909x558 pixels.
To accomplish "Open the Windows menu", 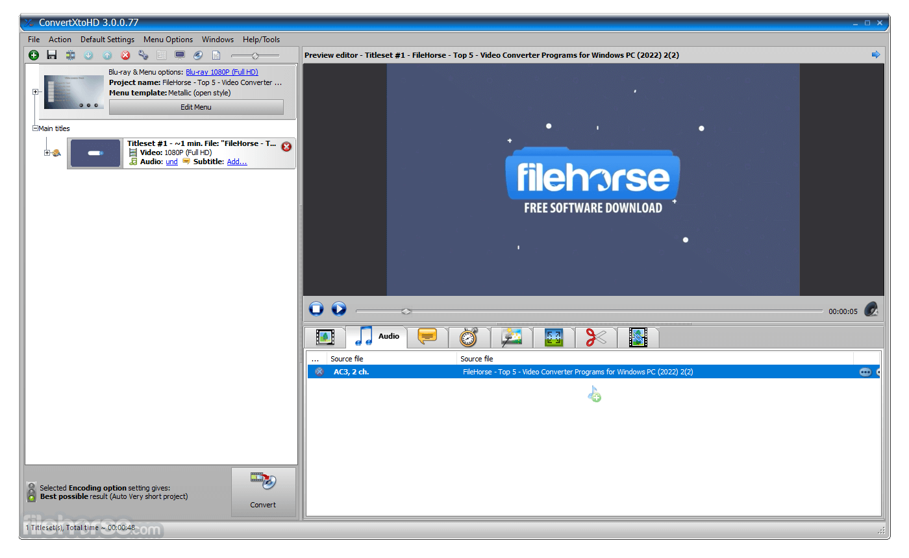I will click(x=218, y=40).
